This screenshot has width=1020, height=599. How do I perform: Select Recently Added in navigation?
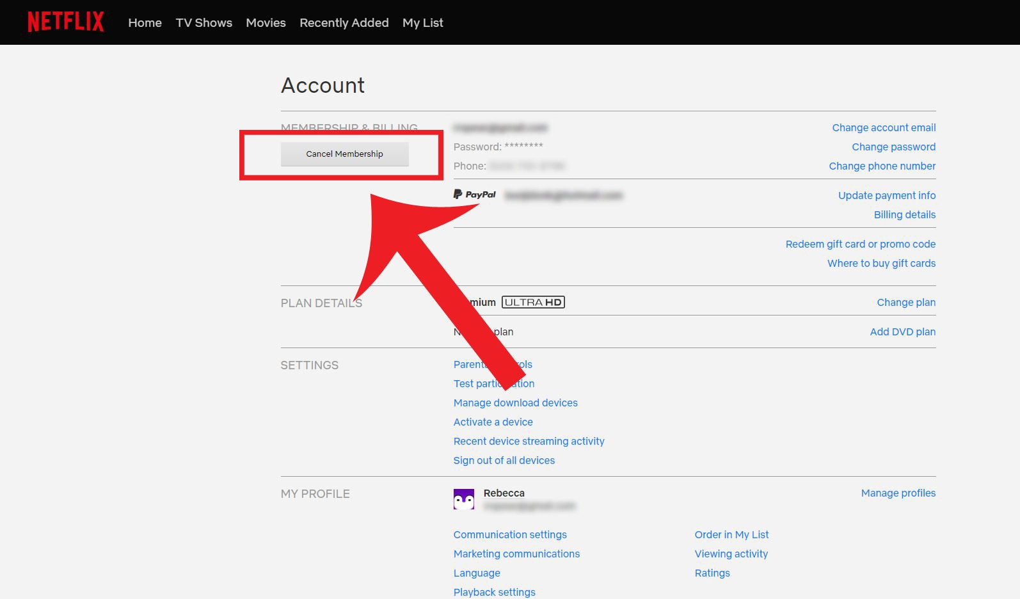(x=344, y=23)
